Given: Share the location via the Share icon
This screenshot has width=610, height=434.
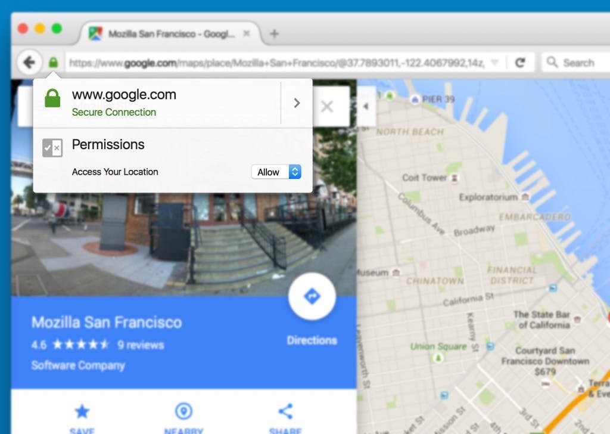Looking at the screenshot, I should pyautogui.click(x=284, y=411).
